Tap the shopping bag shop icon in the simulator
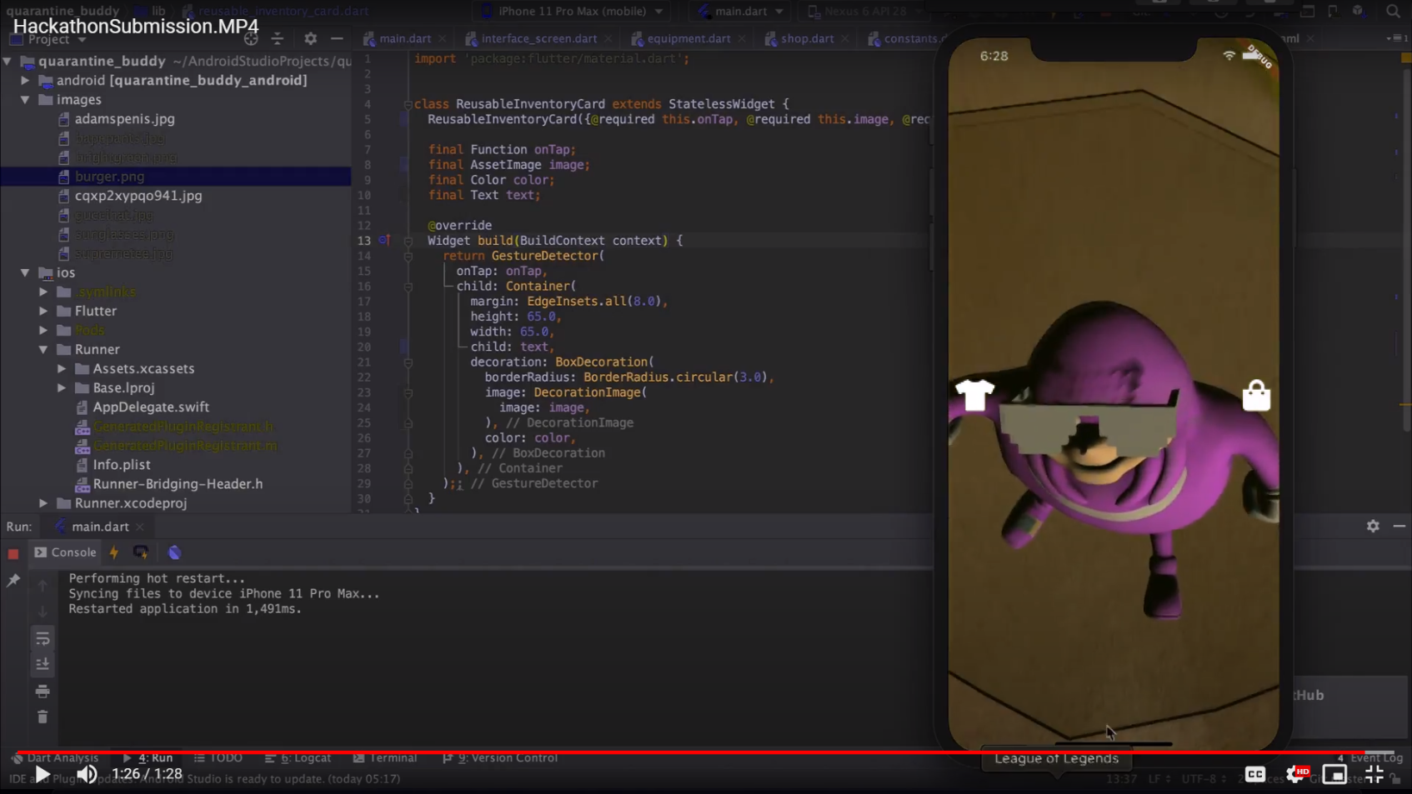The width and height of the screenshot is (1412, 794). [1256, 395]
